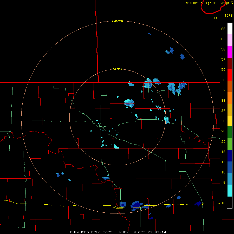This screenshot has height=234, width=234.
Task: Click the light blue 6 kft legend swatch
Action: pos(230,179)
